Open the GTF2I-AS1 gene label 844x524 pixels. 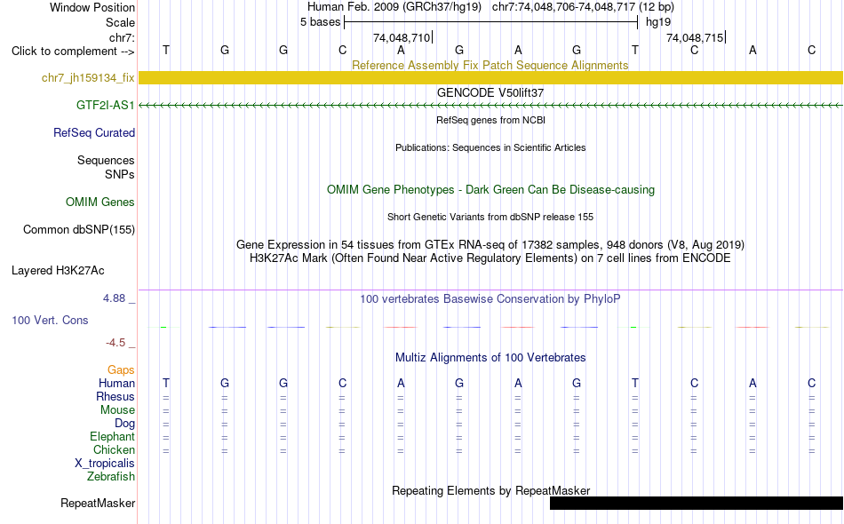105,106
